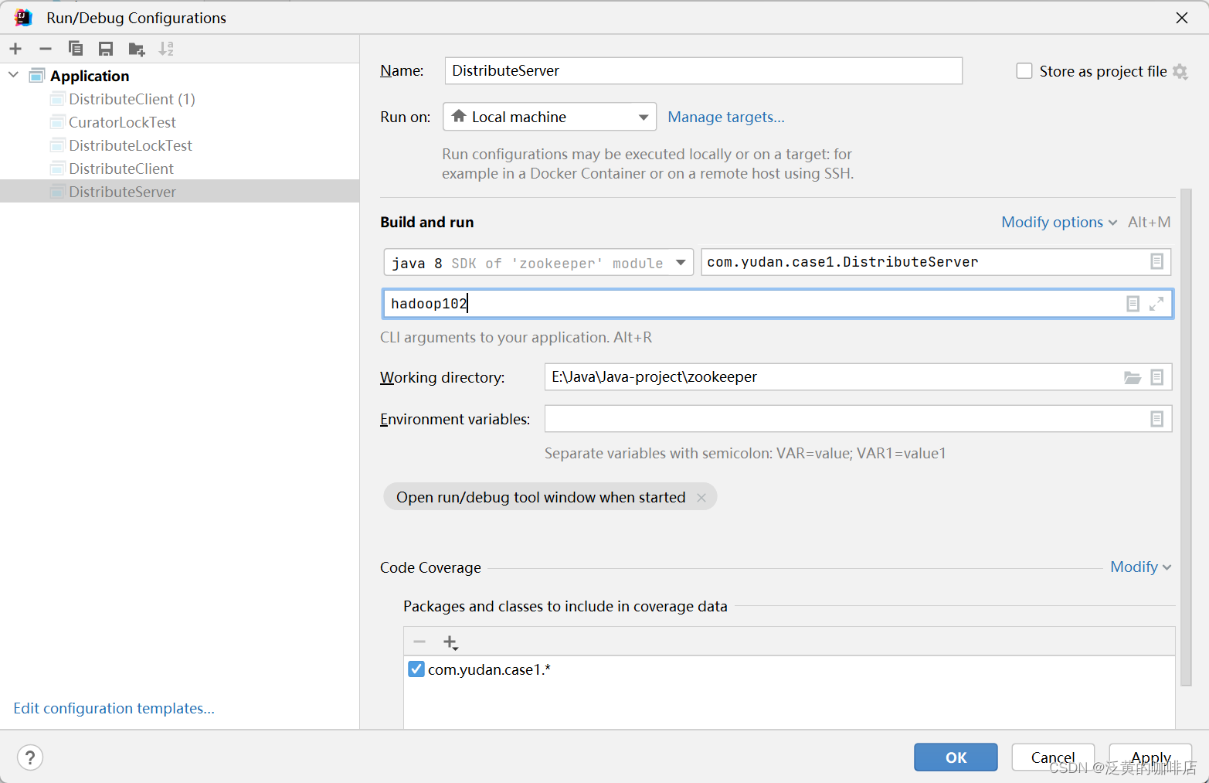Focus the Name field containing DistributeServer
Image resolution: width=1209 pixels, height=783 pixels.
click(703, 70)
